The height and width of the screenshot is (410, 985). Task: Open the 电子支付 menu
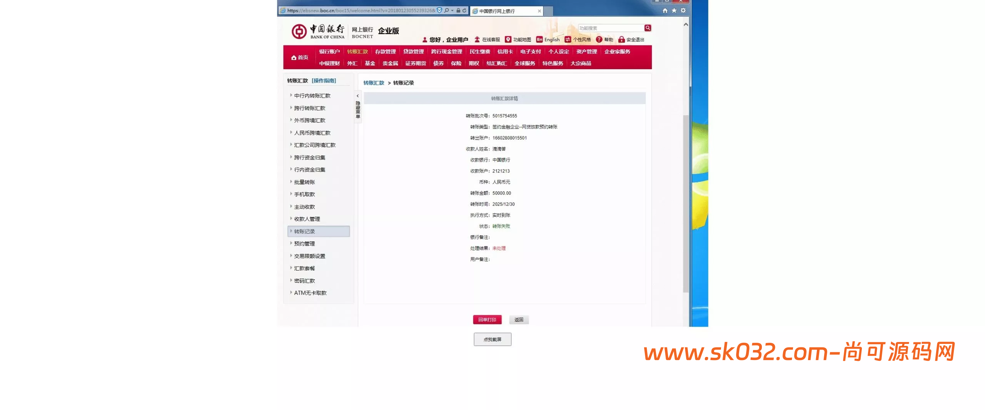click(531, 51)
